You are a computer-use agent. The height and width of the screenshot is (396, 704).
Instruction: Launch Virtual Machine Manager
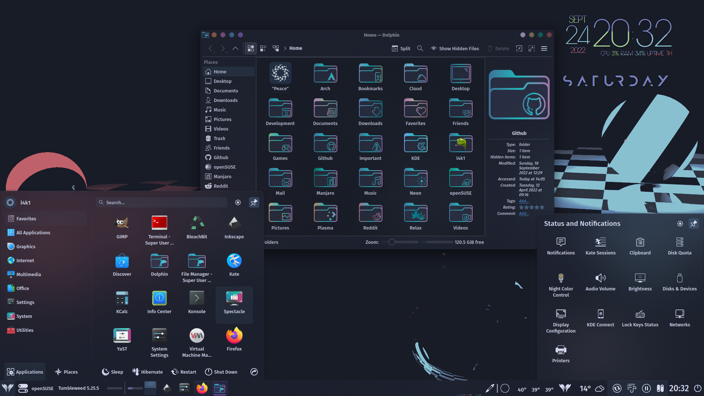click(x=197, y=342)
